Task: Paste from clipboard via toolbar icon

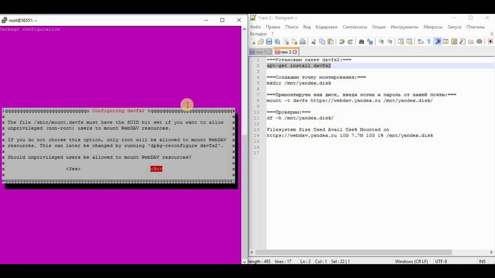Action: point(331,42)
